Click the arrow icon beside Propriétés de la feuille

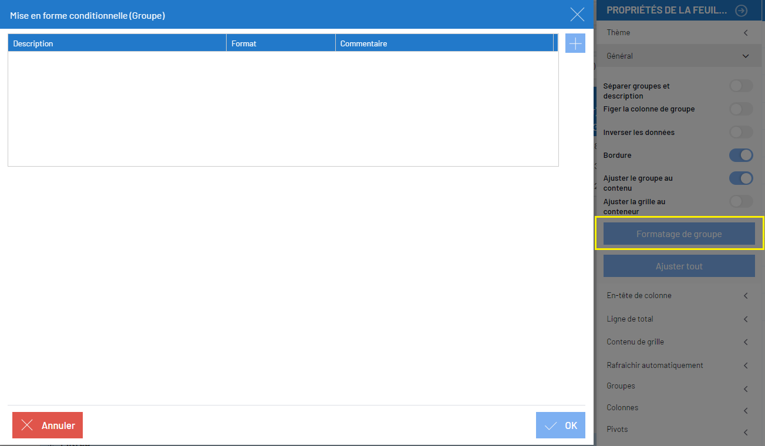[x=741, y=11]
